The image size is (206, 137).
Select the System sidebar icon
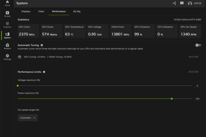click(7, 34)
